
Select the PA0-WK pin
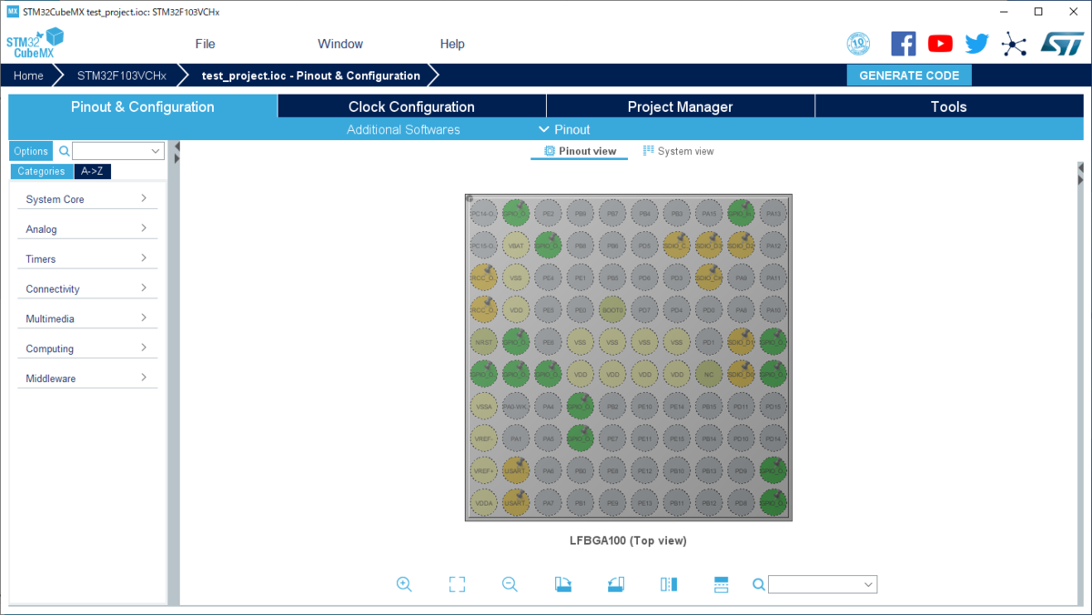[x=516, y=406]
